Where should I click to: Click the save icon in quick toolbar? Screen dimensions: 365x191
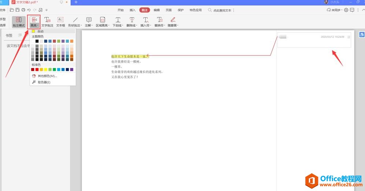[18, 10]
